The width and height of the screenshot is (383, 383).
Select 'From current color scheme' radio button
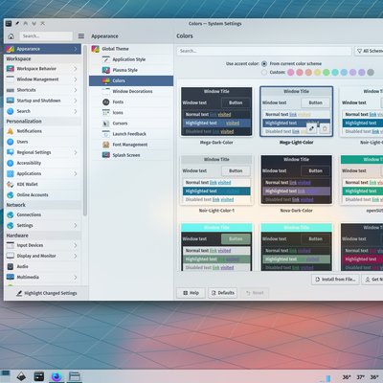pyautogui.click(x=264, y=64)
